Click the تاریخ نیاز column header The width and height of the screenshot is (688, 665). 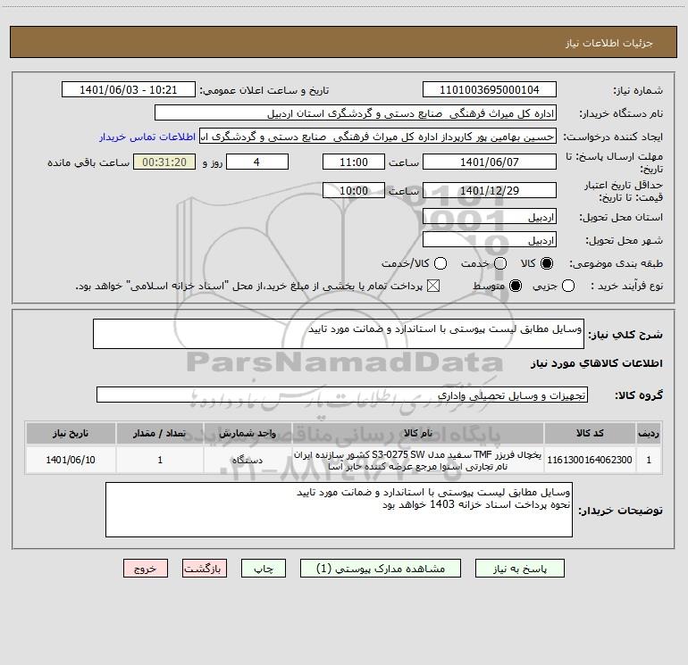click(x=71, y=433)
